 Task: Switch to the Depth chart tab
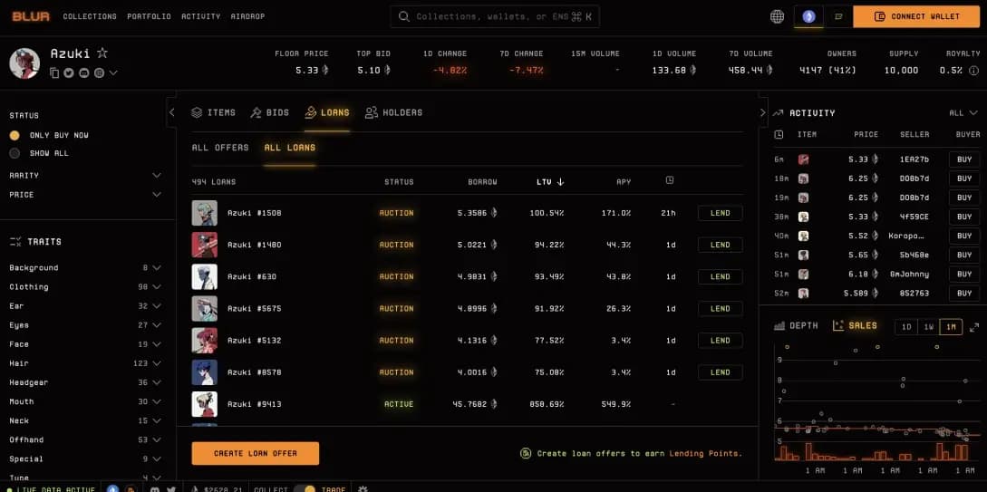796,326
